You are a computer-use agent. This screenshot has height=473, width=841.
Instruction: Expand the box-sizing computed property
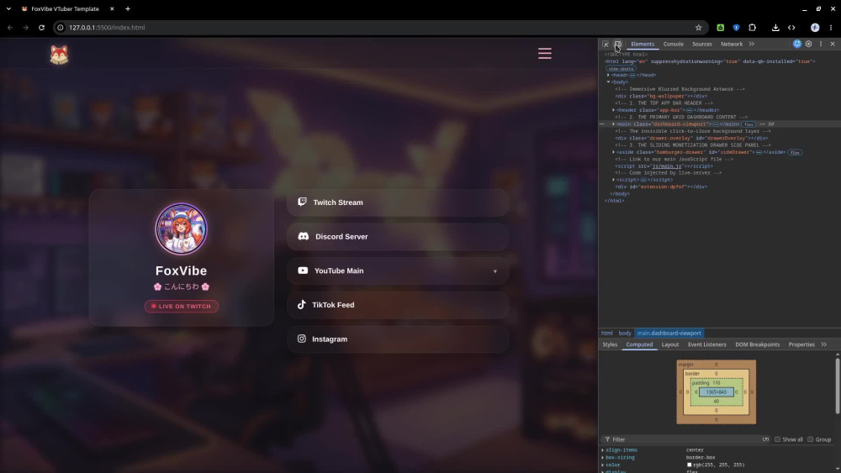(x=603, y=458)
